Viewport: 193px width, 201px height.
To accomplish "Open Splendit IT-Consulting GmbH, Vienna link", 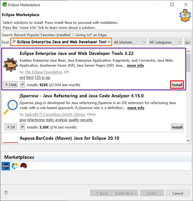I will point(55,114).
